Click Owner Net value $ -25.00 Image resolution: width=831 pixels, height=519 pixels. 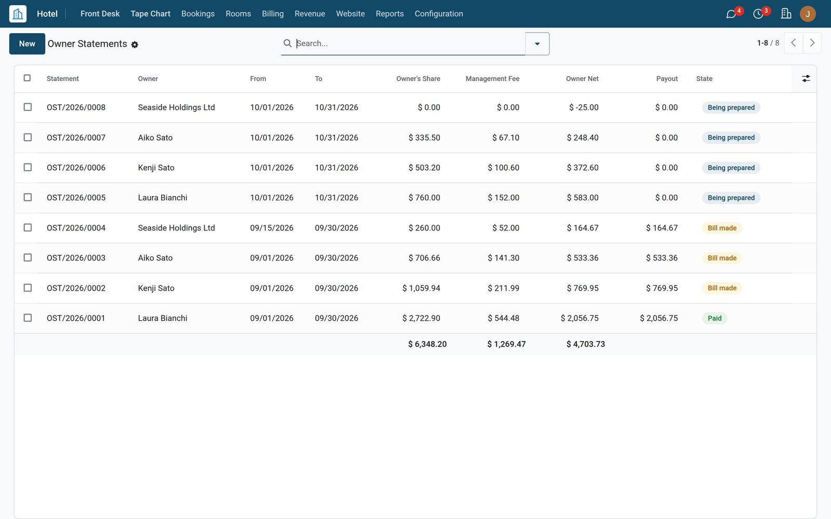[x=584, y=107]
